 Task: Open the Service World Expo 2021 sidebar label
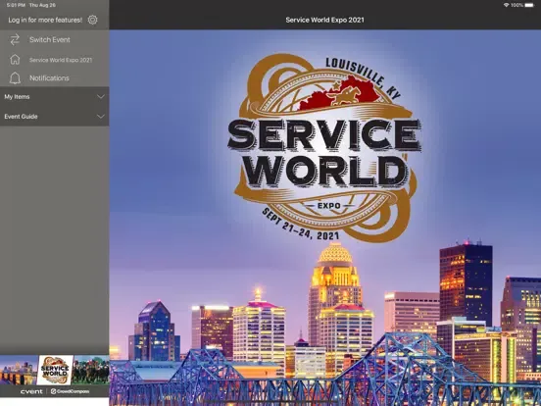click(61, 60)
